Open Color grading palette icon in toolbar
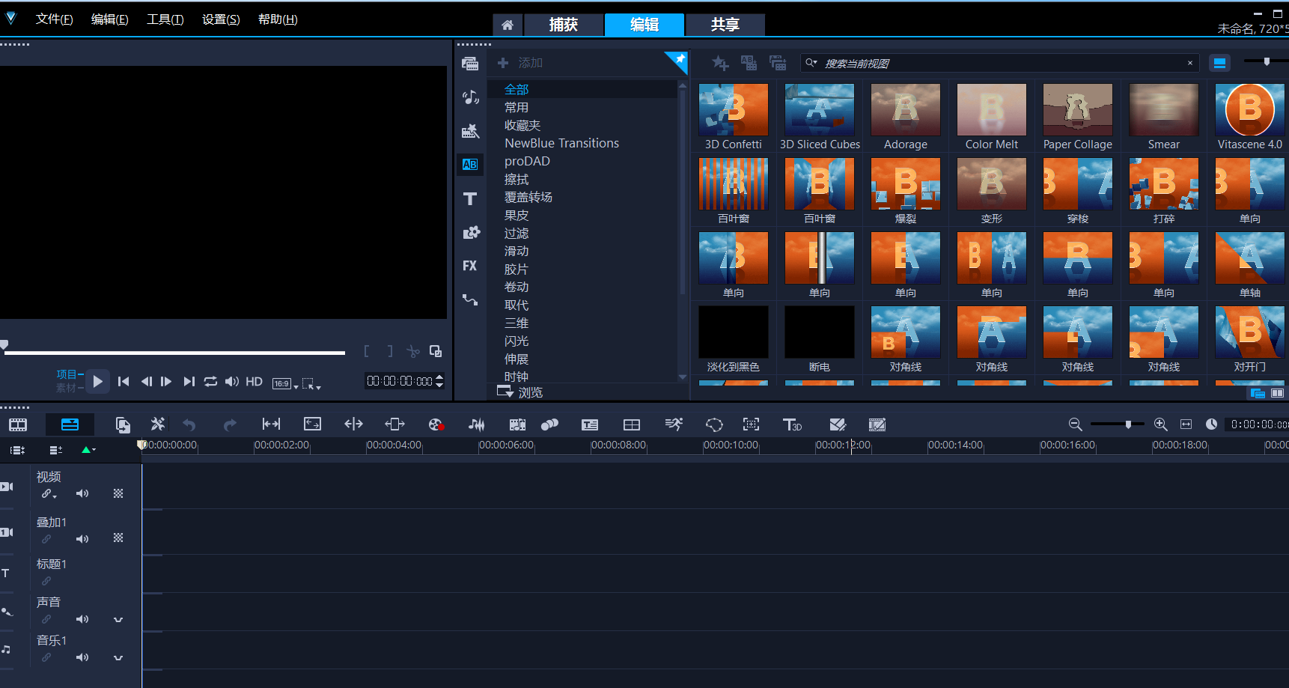 pyautogui.click(x=436, y=424)
